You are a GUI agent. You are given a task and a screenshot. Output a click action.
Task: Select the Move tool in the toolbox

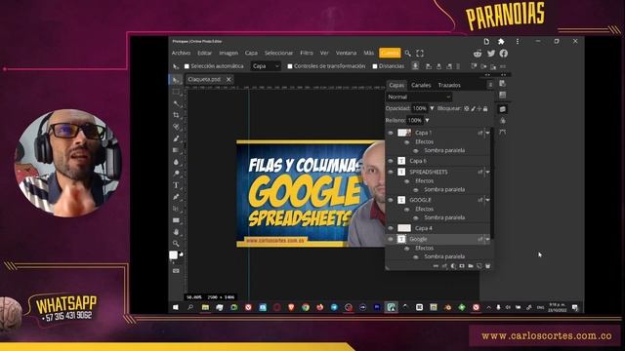(176, 80)
